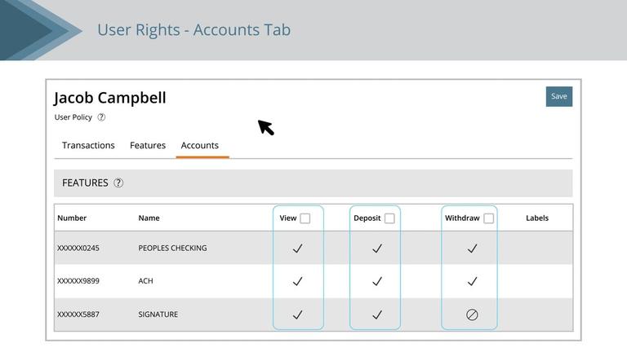Click the FEATURES section heading
Viewport: 627px width, 352px height.
tap(85, 183)
